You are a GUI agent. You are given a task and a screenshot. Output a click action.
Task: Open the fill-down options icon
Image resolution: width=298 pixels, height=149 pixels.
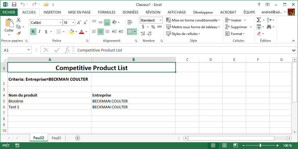pos(259,27)
